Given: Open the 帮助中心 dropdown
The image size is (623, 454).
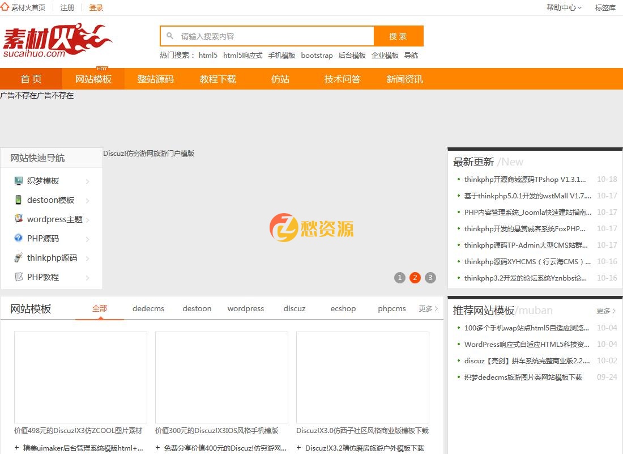Looking at the screenshot, I should 562,8.
